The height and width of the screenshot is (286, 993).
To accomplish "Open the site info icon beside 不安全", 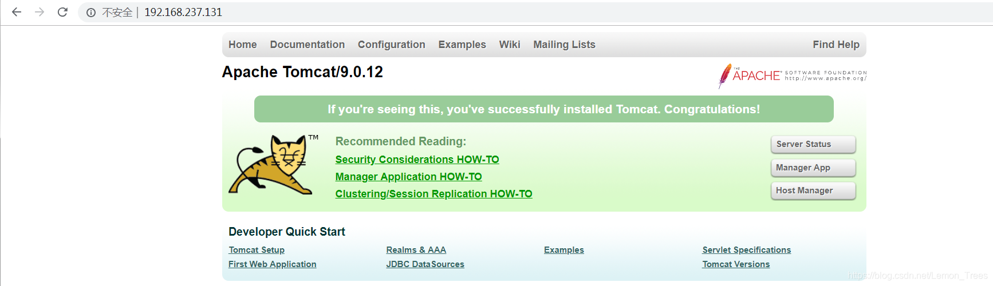I will [90, 13].
